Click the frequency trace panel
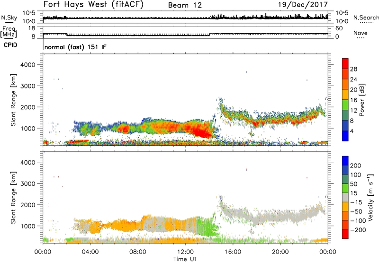 [x=185, y=32]
